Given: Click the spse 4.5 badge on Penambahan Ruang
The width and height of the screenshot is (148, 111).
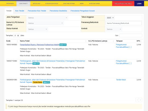Looking at the screenshot, I should [x=63, y=45].
